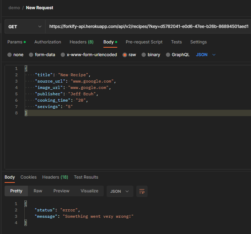Screen dimensions: 251x234
Task: Select the raw body radio button
Action: pyautogui.click(x=125, y=55)
